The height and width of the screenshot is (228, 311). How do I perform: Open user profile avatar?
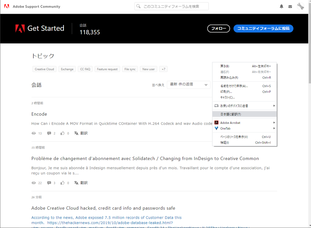click(x=300, y=6)
